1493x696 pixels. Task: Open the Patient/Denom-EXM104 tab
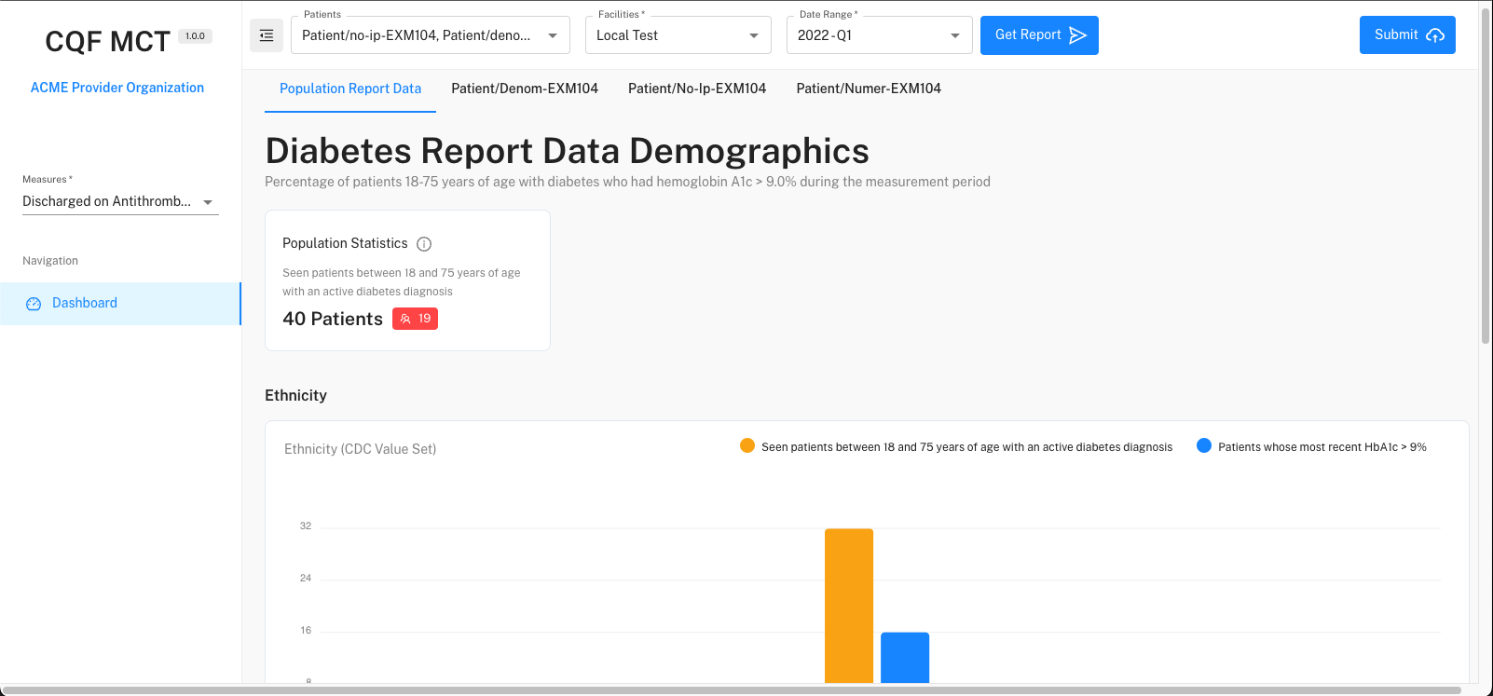[525, 89]
